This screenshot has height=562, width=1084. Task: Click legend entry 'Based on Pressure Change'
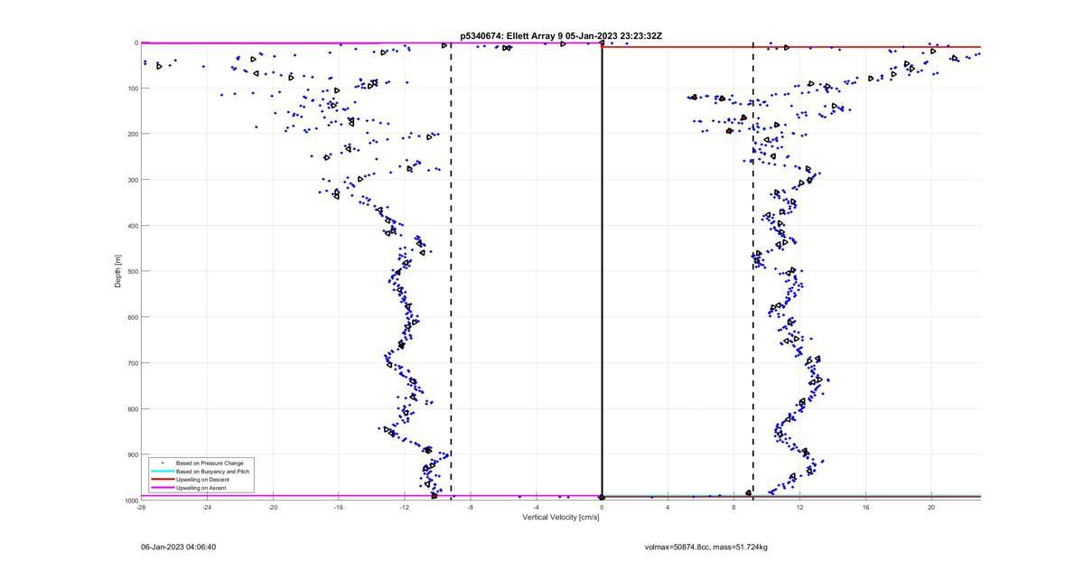[210, 464]
